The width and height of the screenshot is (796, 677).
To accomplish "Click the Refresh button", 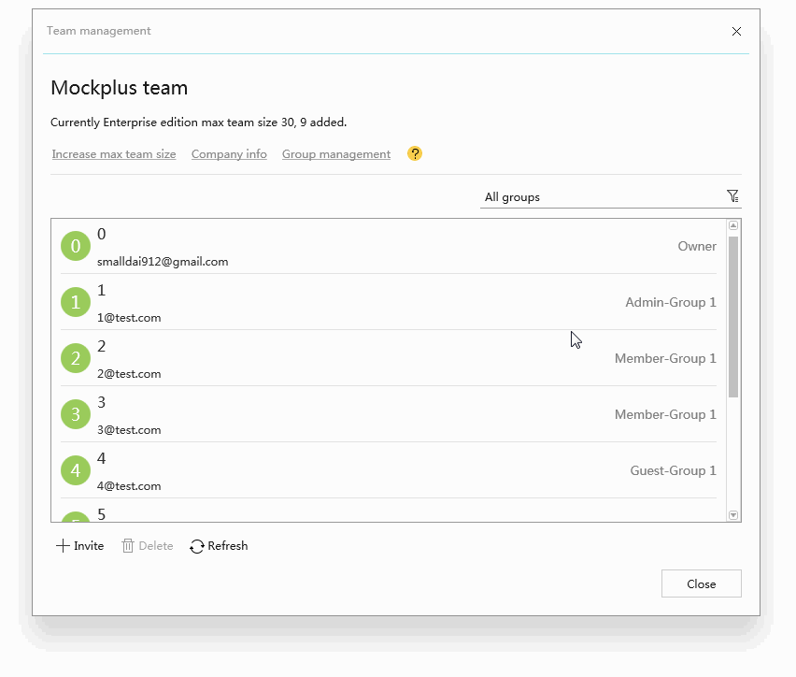I will point(219,546).
